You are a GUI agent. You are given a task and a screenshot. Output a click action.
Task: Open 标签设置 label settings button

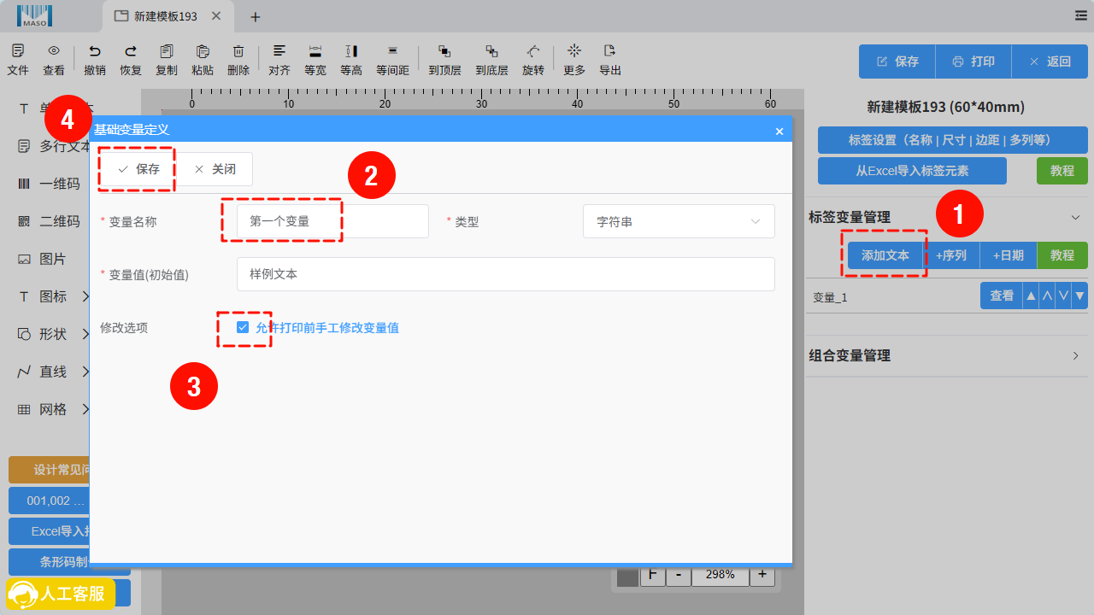click(x=953, y=140)
